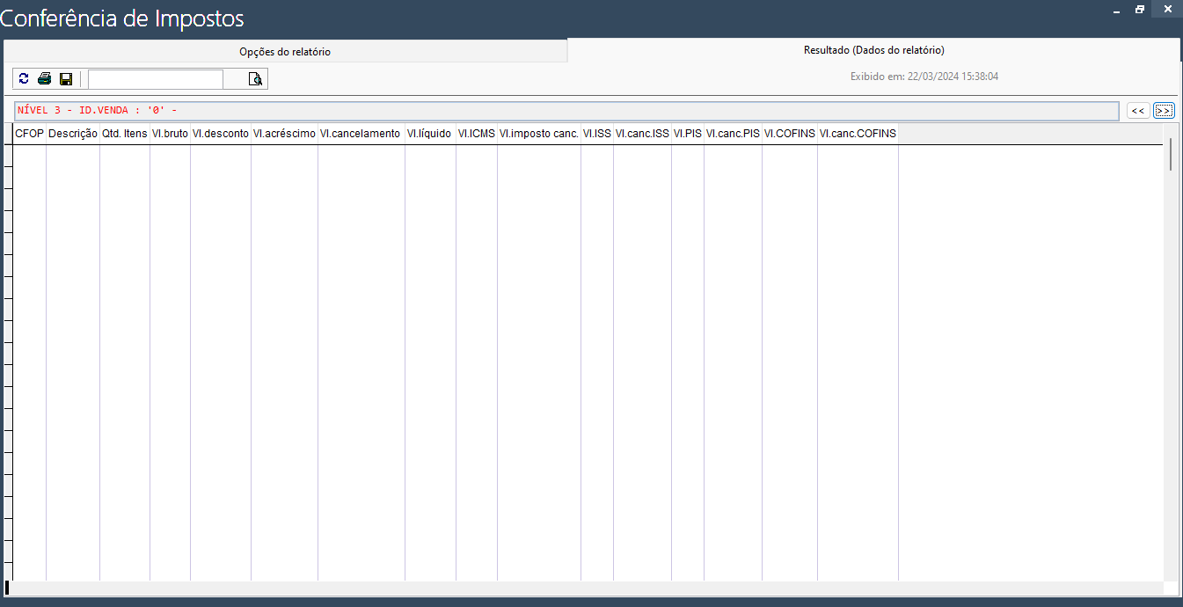
Task: Click the refresh report icon
Action: point(24,79)
